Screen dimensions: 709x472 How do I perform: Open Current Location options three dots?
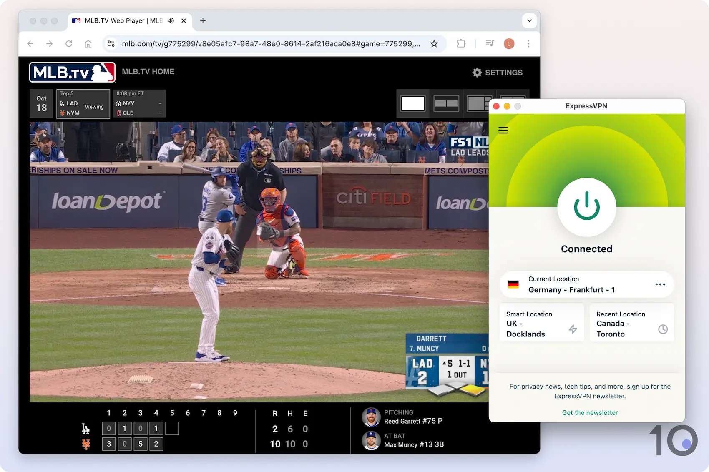click(660, 284)
